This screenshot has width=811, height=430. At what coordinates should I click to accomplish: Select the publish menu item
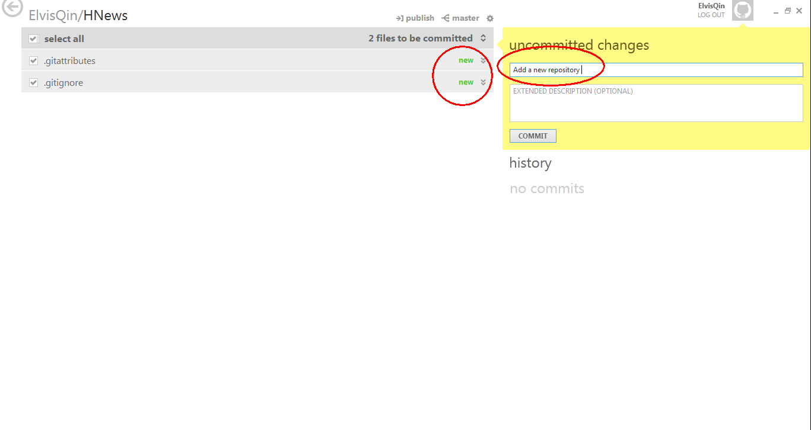click(415, 18)
